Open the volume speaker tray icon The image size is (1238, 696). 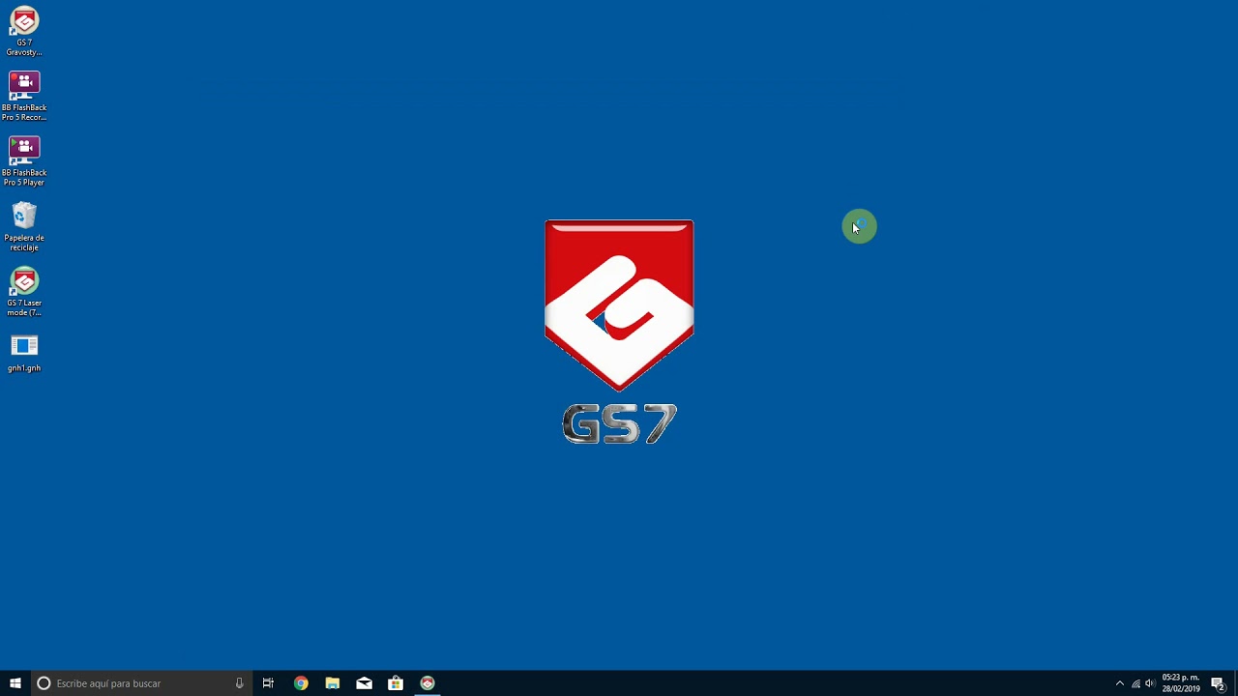(x=1150, y=683)
